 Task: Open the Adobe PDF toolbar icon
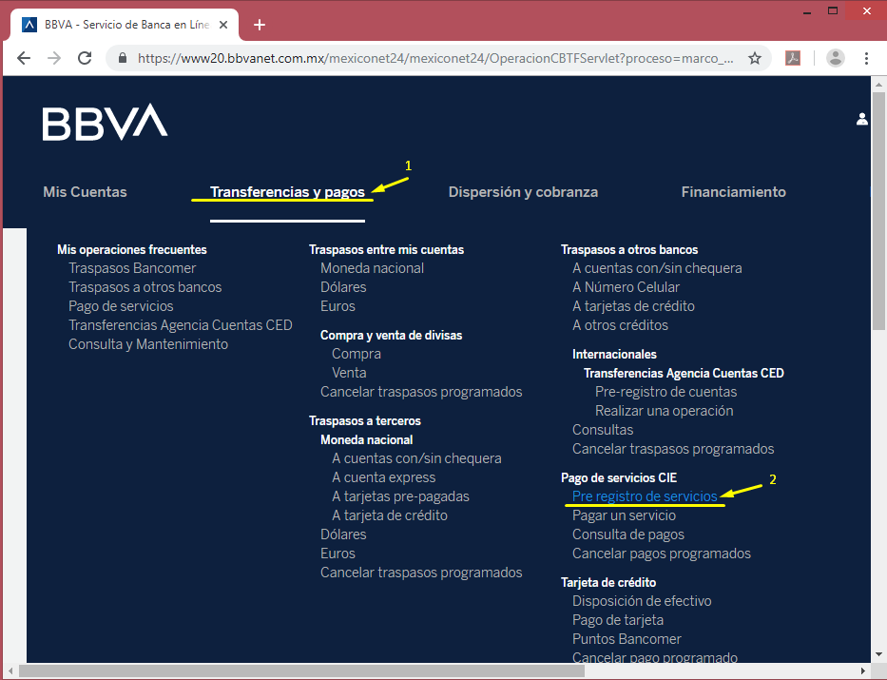(x=794, y=58)
